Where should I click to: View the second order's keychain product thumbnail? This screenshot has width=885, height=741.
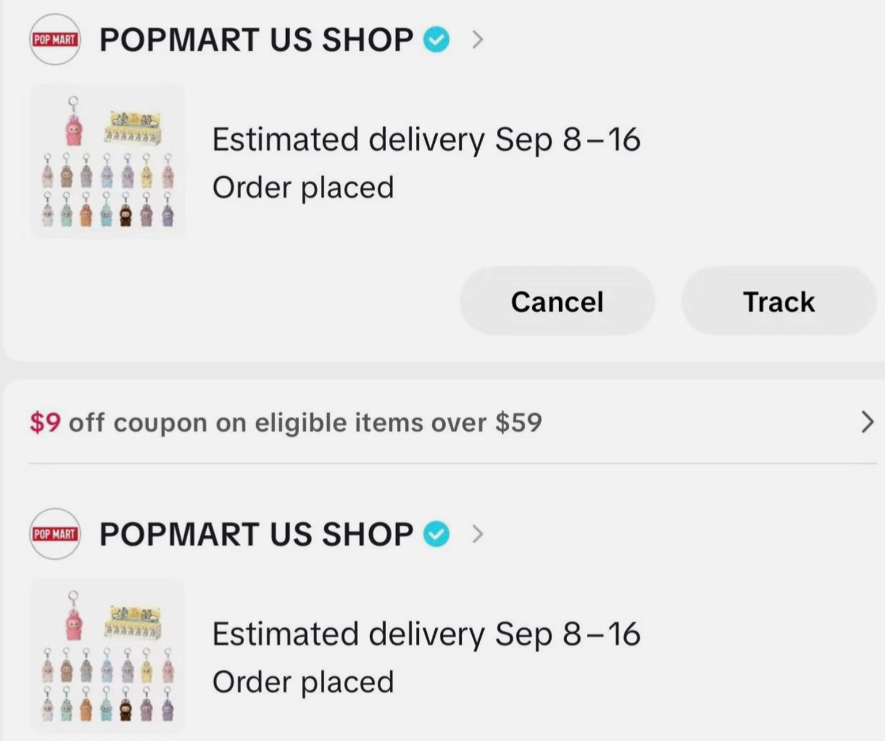108,656
